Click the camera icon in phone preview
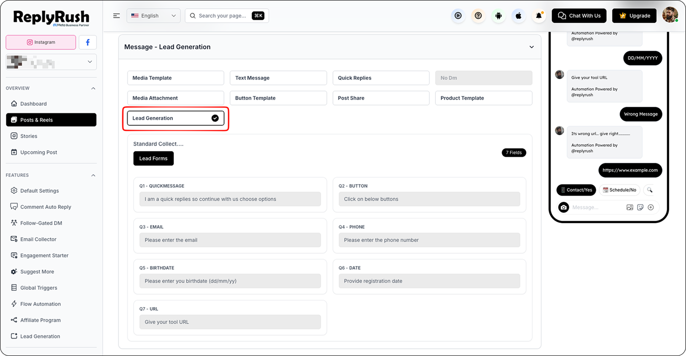686x356 pixels. point(564,207)
